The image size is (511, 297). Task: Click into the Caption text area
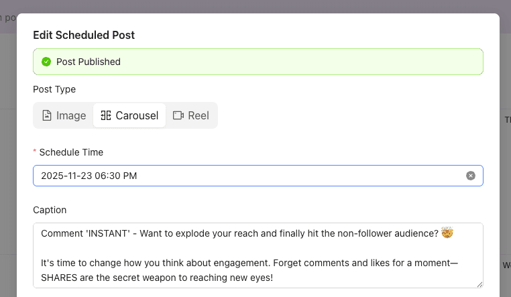pyautogui.click(x=258, y=255)
